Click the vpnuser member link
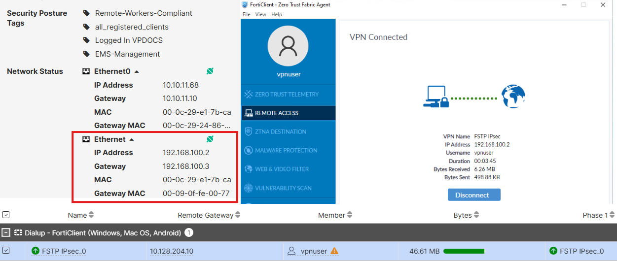 click(x=314, y=251)
